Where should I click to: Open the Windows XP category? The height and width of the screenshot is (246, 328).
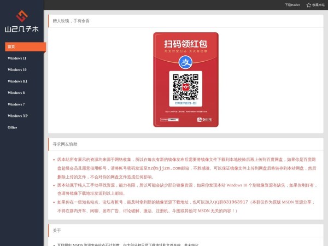17,115
